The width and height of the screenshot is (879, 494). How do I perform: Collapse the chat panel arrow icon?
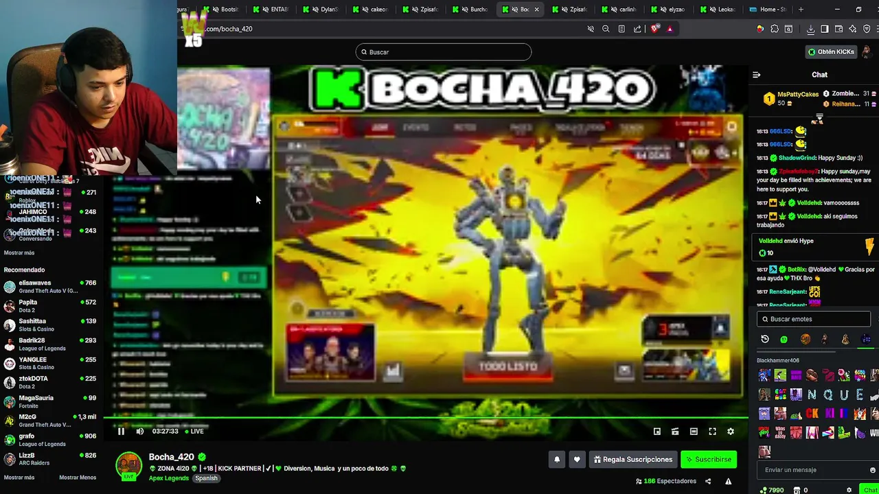[x=756, y=75]
